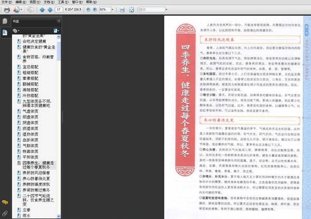Click the page number field showing 17
The image size is (311, 219).
click(x=59, y=9)
